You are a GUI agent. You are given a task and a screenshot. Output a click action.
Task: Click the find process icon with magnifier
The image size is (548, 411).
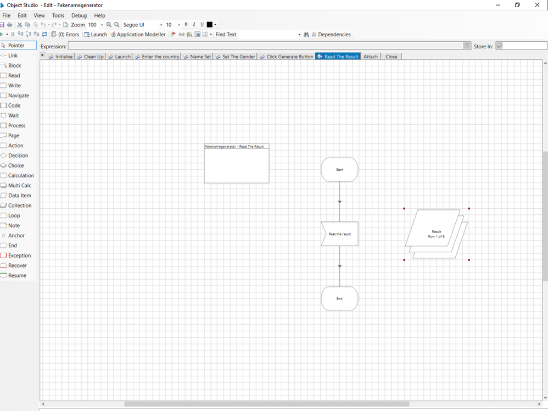click(189, 34)
